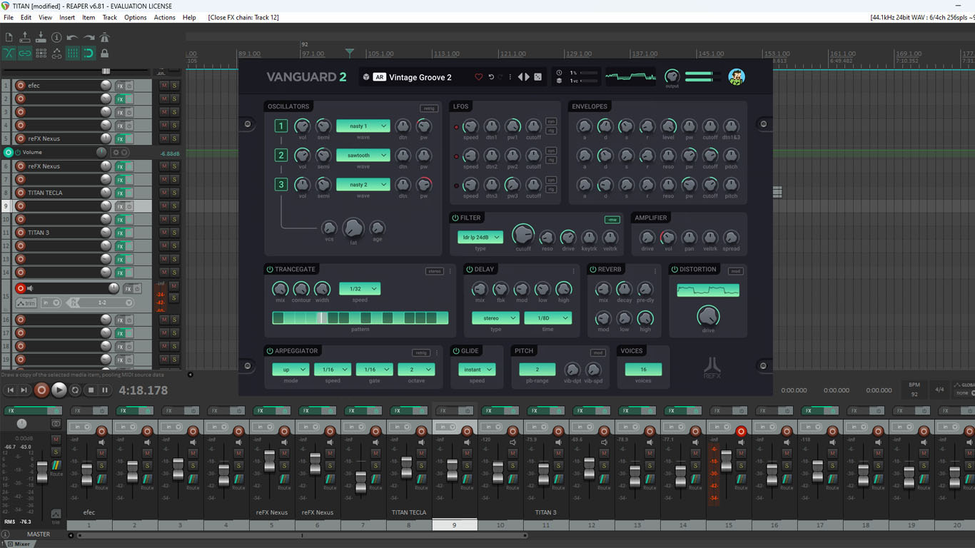Start playback with the Play button
The width and height of the screenshot is (975, 548).
(59, 390)
